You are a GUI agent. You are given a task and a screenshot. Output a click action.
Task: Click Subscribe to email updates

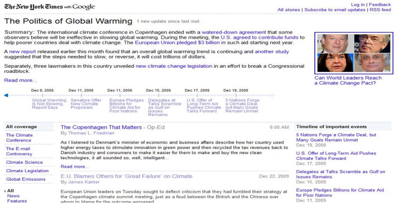point(334,10)
